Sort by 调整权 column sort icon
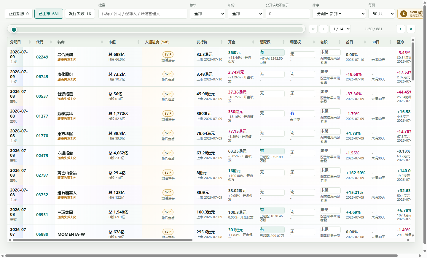The width and height of the screenshot is (427, 258). pyautogui.click(x=314, y=42)
